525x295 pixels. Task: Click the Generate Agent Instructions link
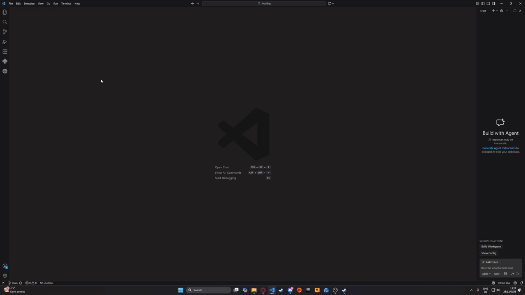click(498, 148)
